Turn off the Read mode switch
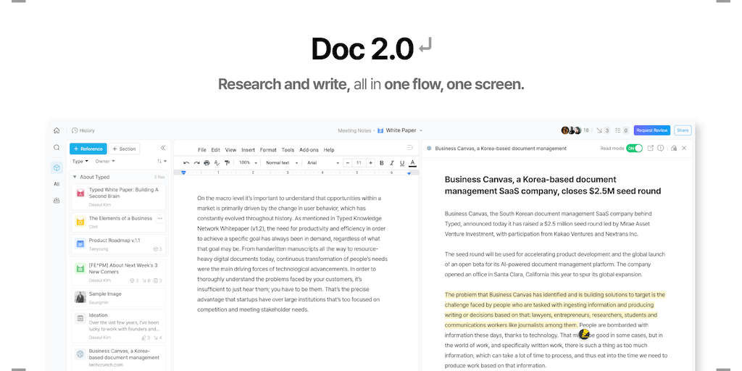 pos(634,148)
